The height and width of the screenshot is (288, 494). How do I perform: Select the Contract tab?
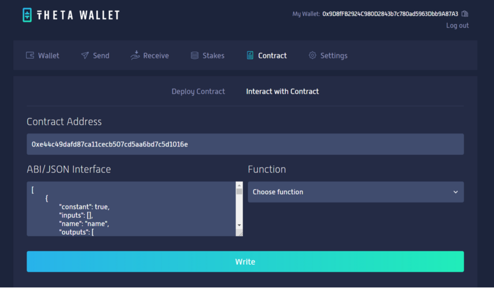[x=267, y=55]
